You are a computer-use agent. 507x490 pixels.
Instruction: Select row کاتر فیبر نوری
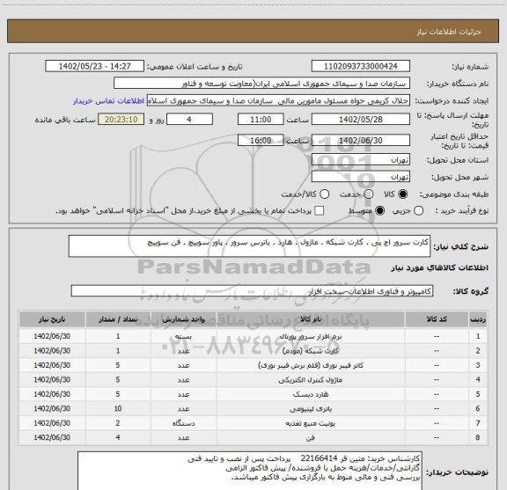pyautogui.click(x=253, y=365)
